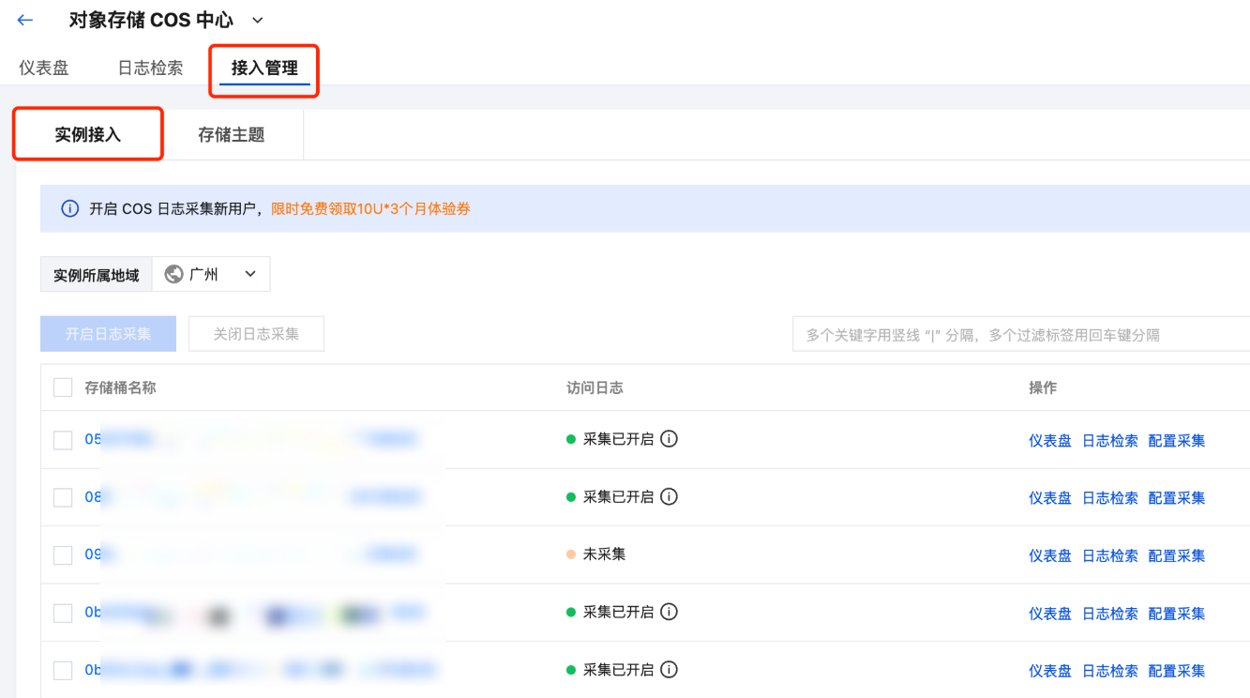Select the 接入管理 tab
This screenshot has width=1250, height=698.
264,68
